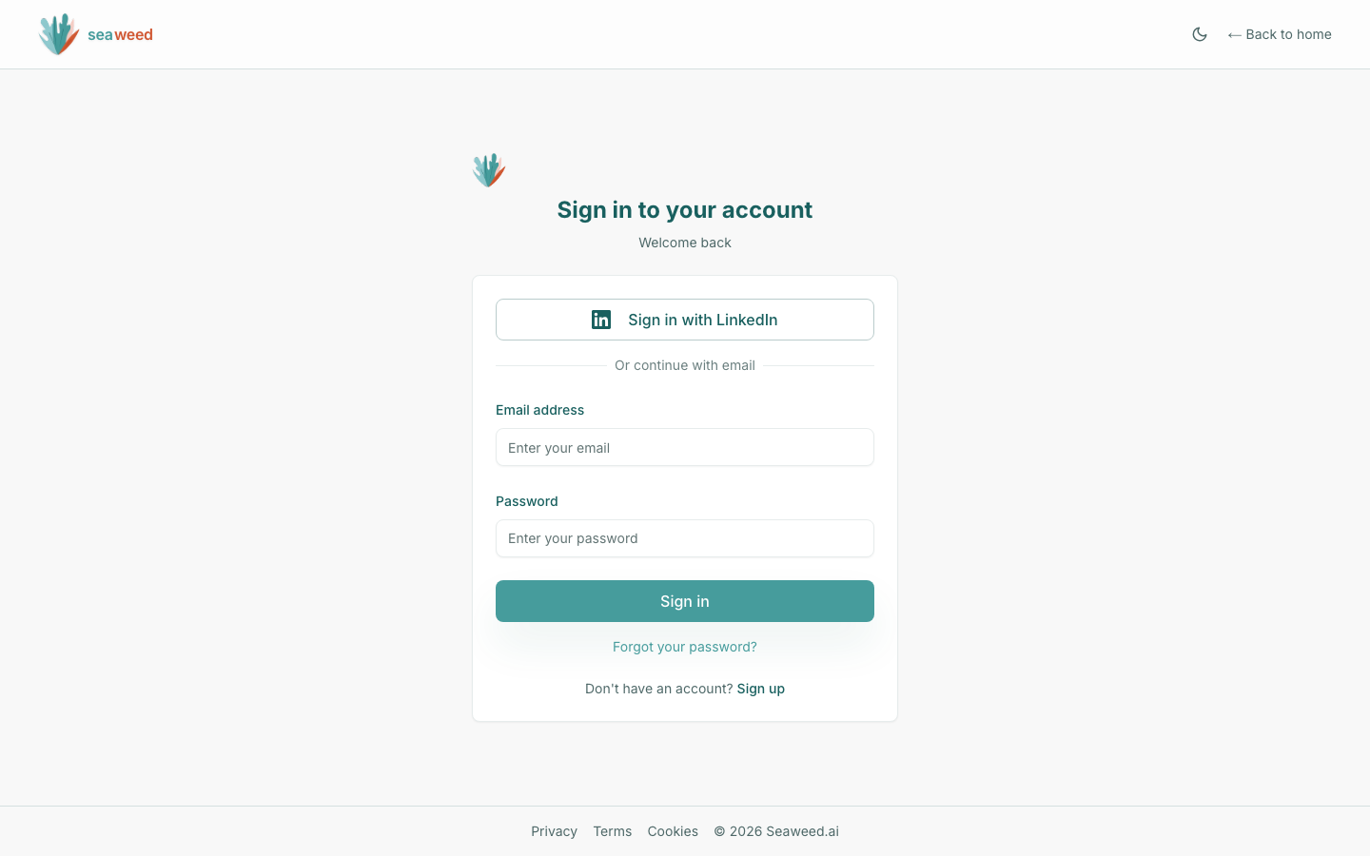Click the seaweed logo above the sign-in heading

pyautogui.click(x=488, y=169)
